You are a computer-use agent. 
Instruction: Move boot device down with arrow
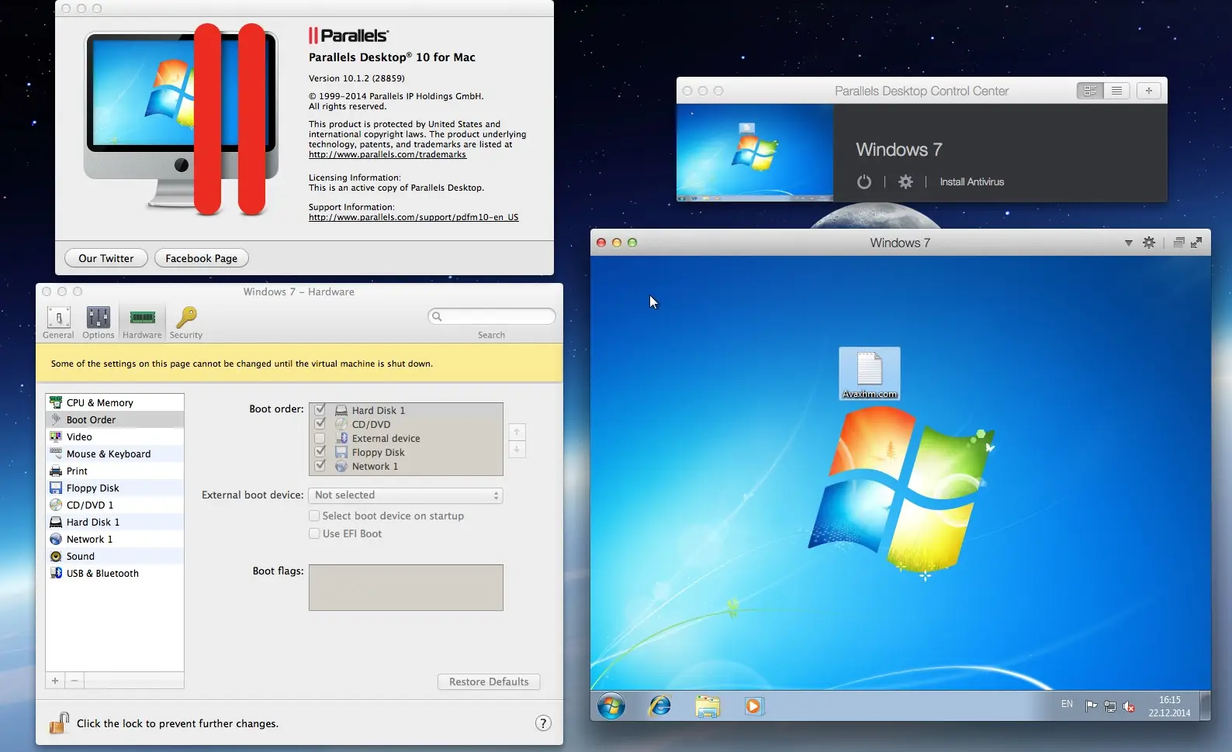[x=517, y=450]
